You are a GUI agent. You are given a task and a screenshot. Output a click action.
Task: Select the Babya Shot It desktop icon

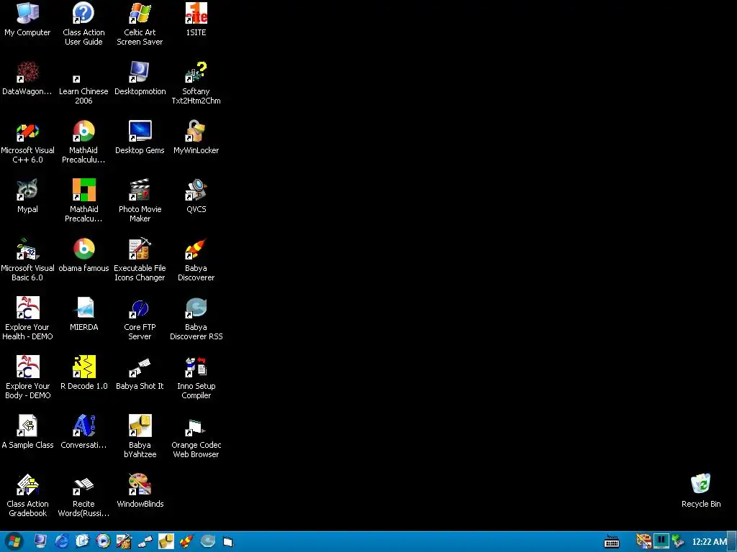[x=140, y=373]
